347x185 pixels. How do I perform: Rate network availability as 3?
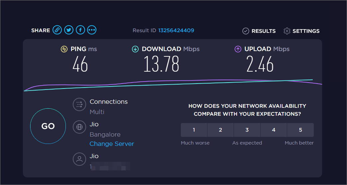(x=247, y=130)
